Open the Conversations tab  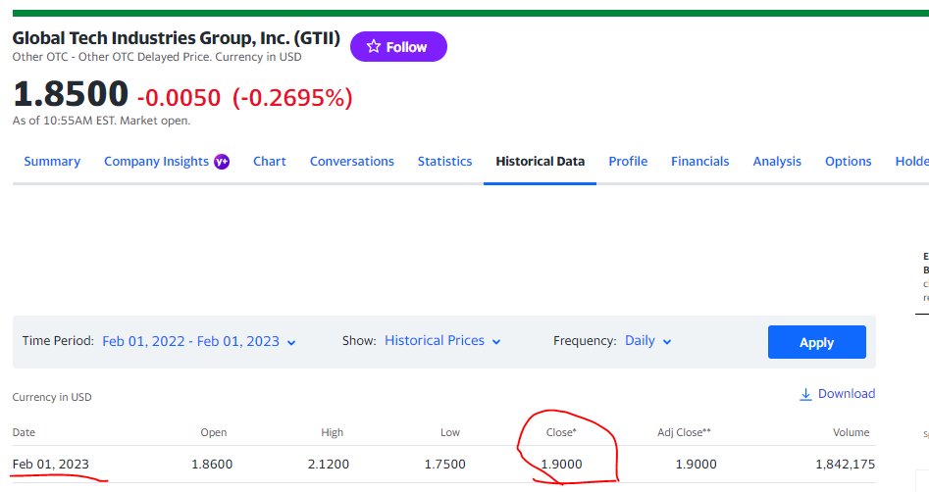pyautogui.click(x=352, y=162)
